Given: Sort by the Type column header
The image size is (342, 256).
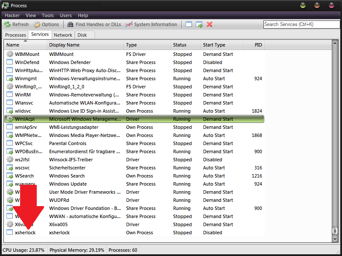Looking at the screenshot, I should (147, 45).
